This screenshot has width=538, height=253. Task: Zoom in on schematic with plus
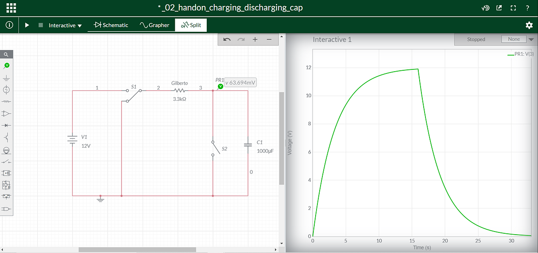[x=255, y=39]
